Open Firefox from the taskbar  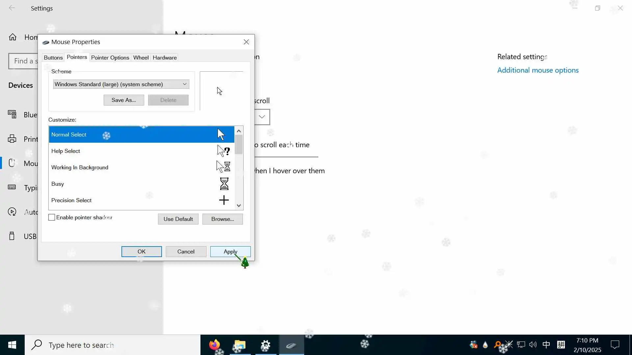[214, 345]
